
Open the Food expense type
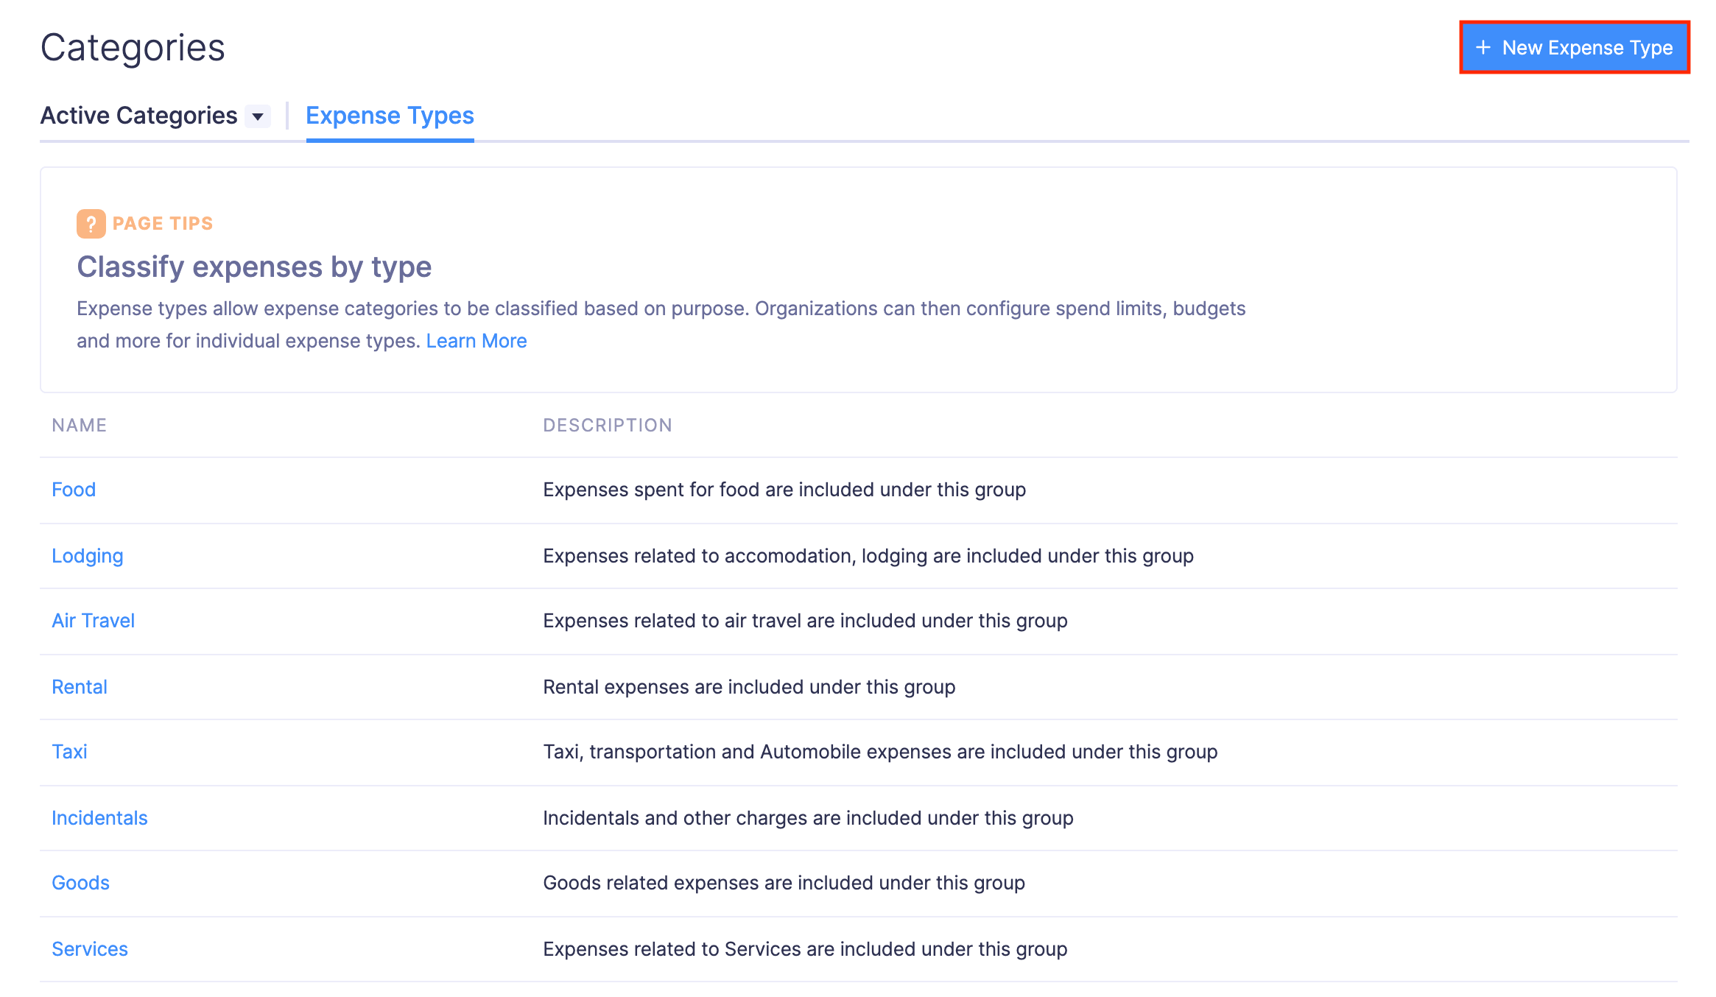click(74, 489)
